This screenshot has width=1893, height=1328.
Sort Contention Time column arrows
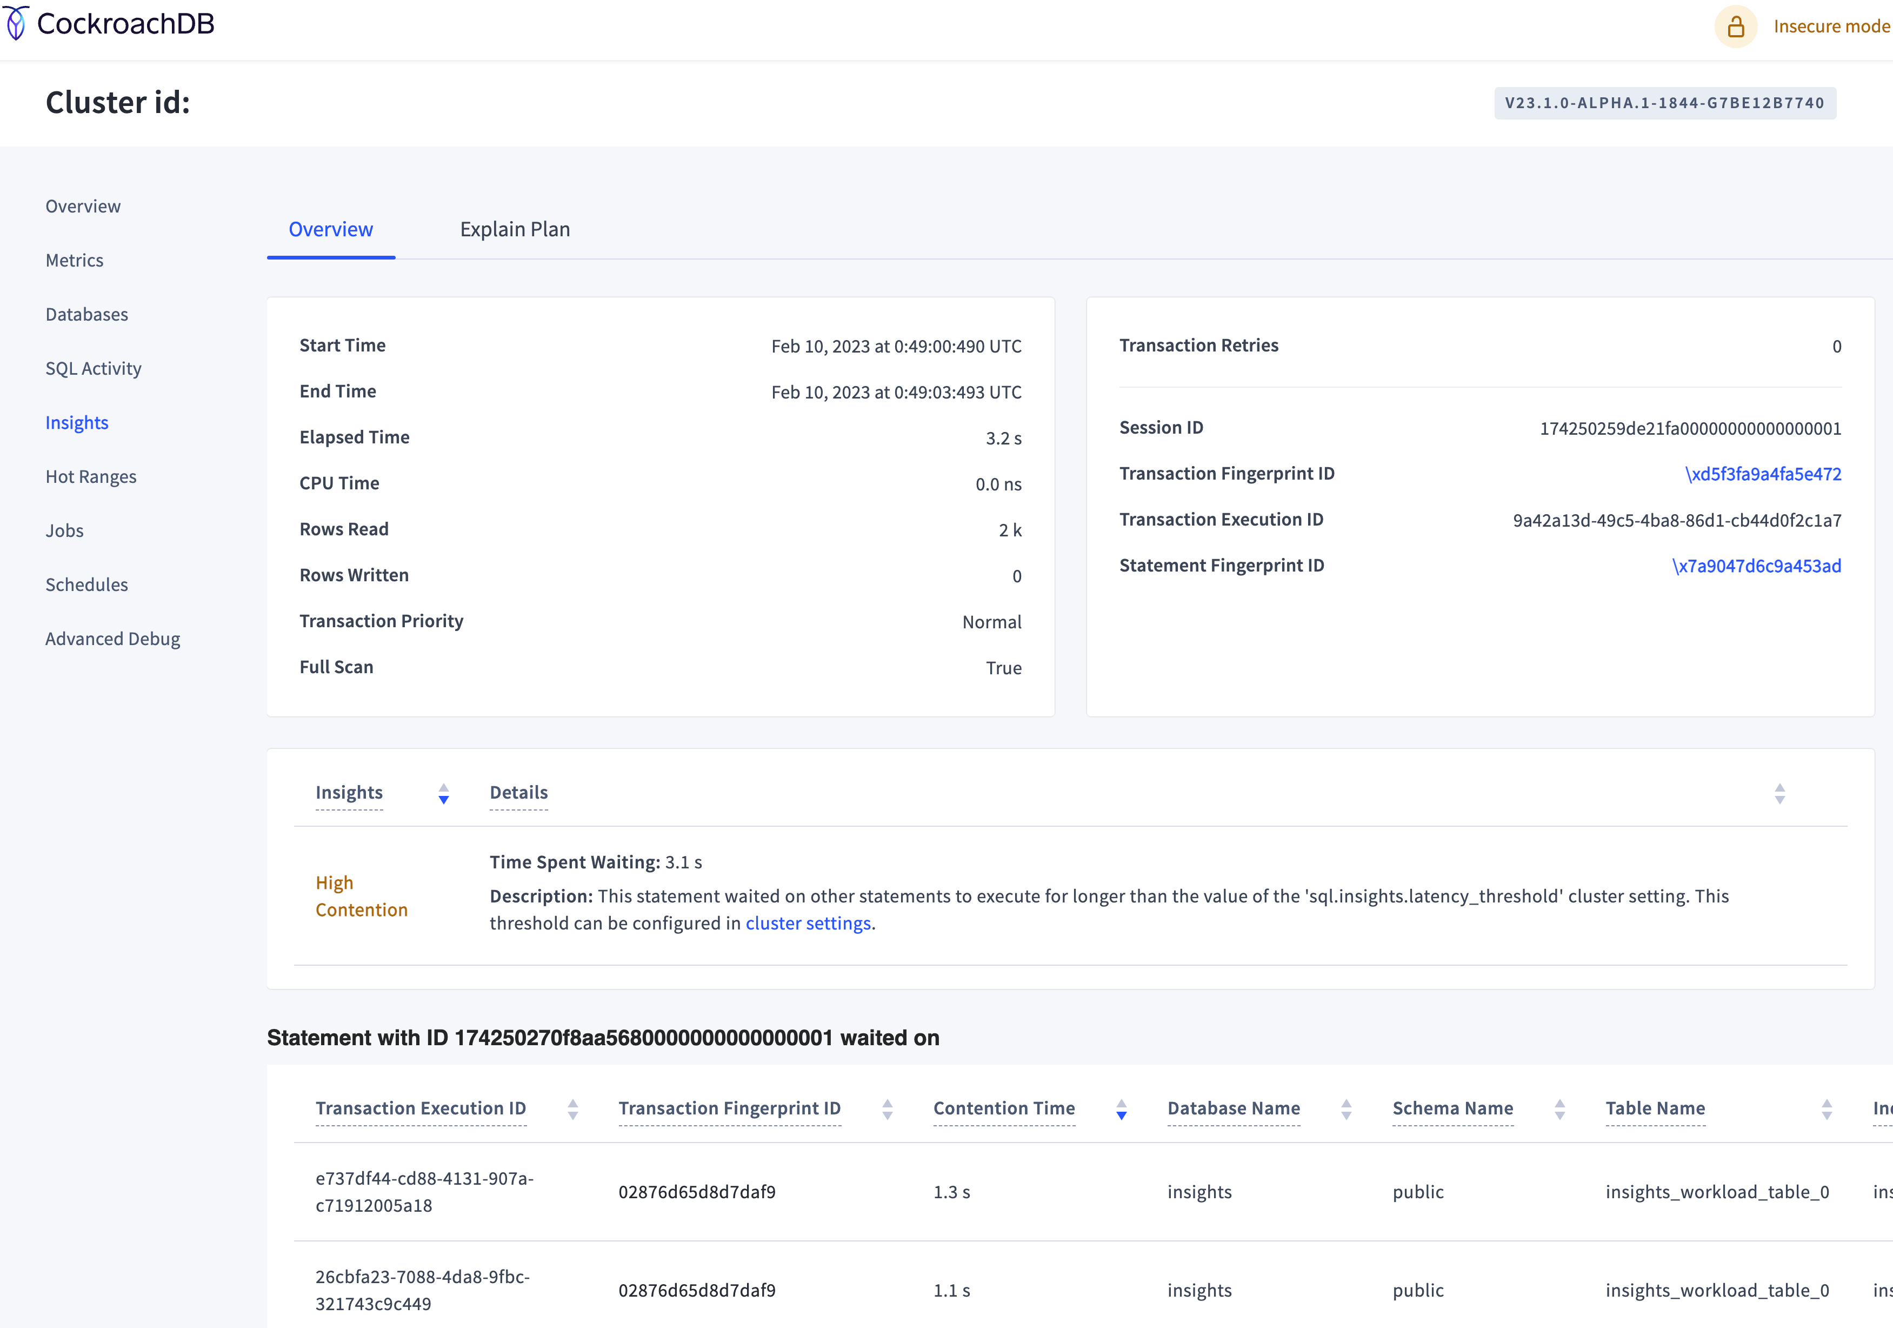(1121, 1110)
